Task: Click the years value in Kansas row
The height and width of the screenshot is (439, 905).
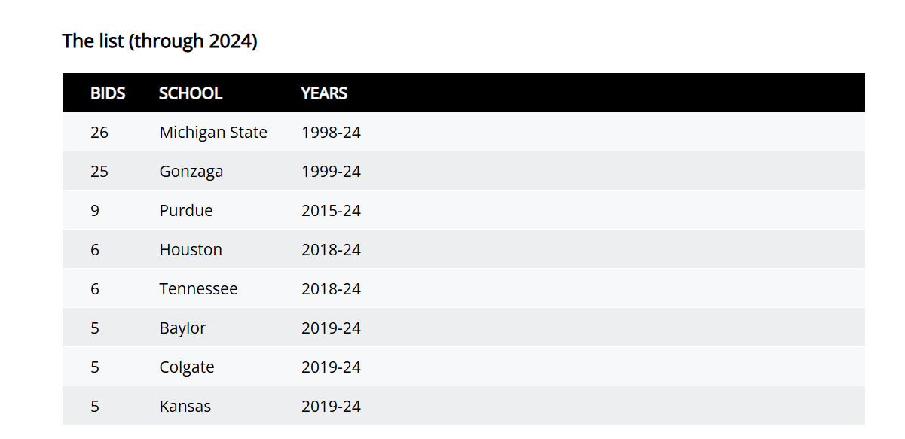Action: pyautogui.click(x=331, y=407)
